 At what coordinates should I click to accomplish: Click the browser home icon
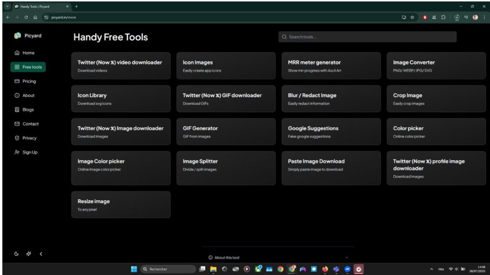point(35,18)
